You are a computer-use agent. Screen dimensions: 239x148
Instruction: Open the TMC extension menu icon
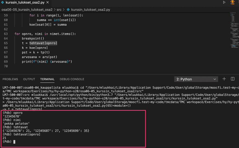click(232, 2)
